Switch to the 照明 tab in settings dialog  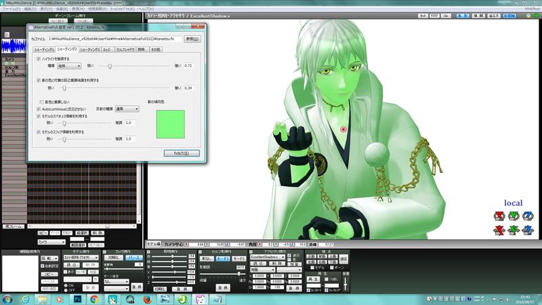142,49
